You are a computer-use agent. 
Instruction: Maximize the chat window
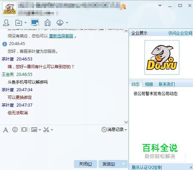tap(180, 5)
